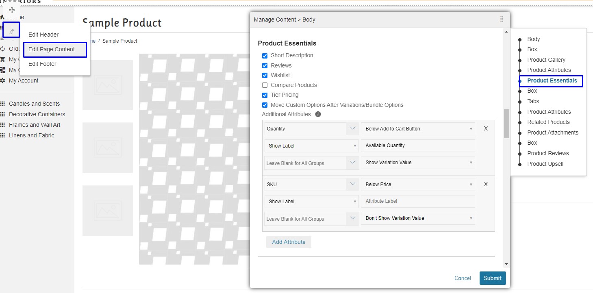
Task: Select Product Essentials in the outline
Action: (x=552, y=80)
